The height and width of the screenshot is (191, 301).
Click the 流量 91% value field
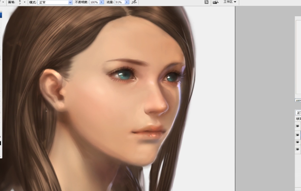coord(120,2)
